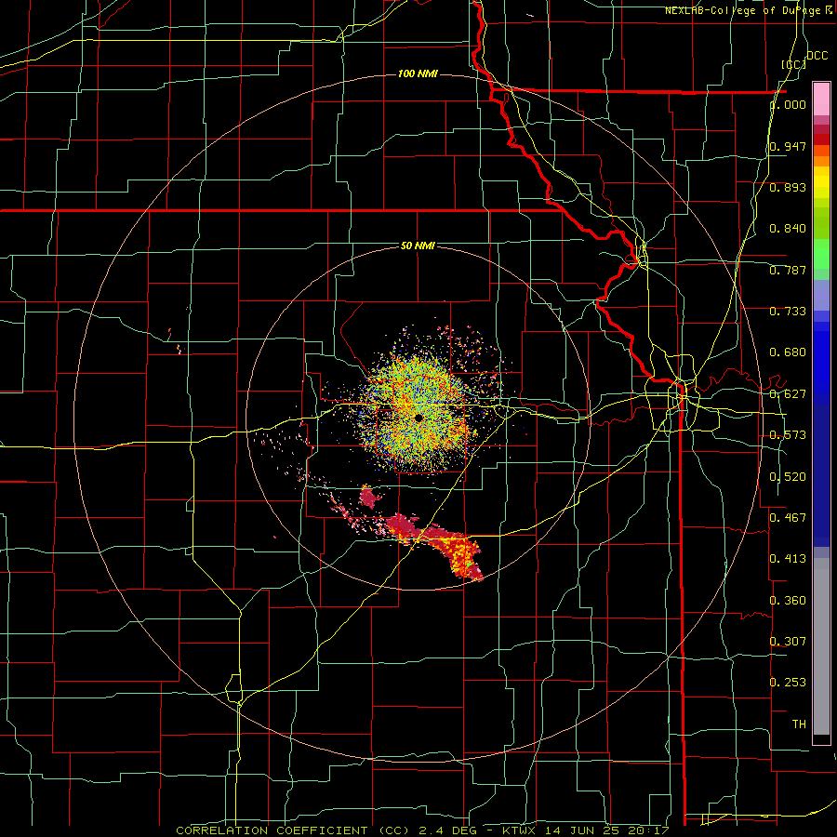The image size is (837, 837).
Task: Click the 0.467 scale value
Action: [788, 517]
